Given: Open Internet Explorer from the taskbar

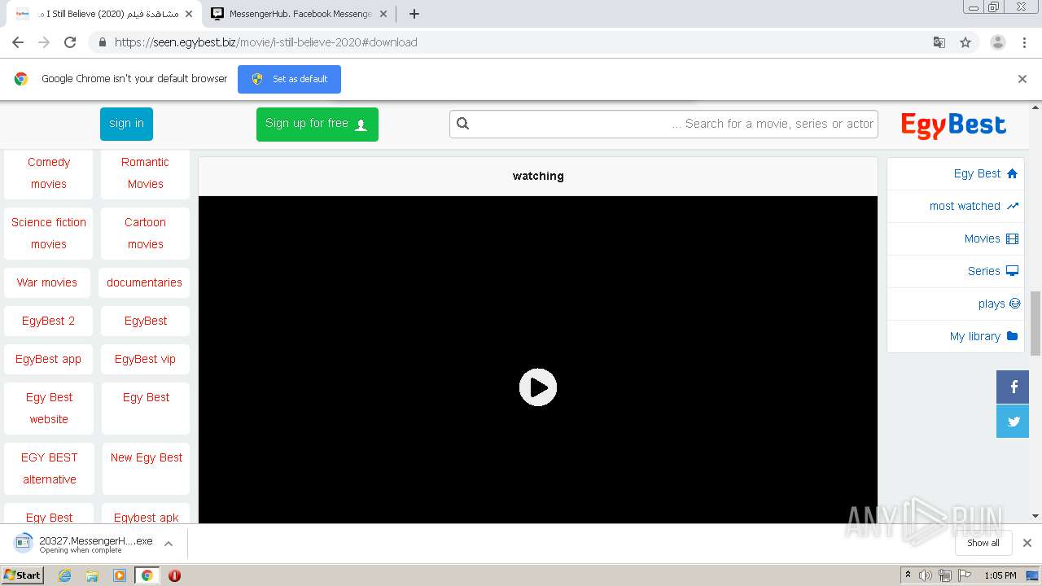Looking at the screenshot, I should tap(65, 575).
